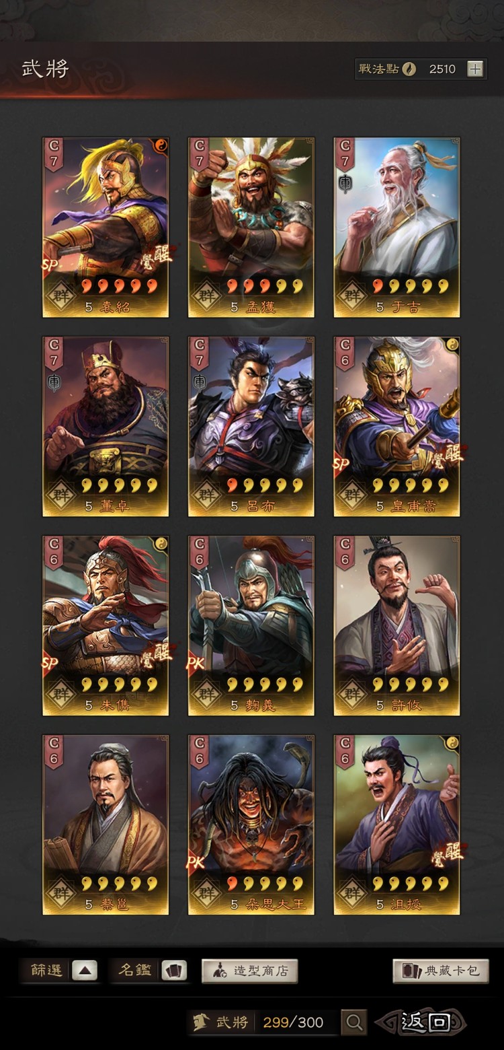Expand the 篩選 filter arrow
504x1050 pixels.
84,971
